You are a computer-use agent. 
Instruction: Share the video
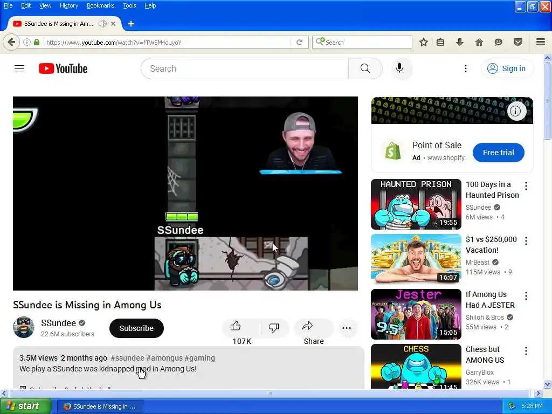tap(313, 327)
